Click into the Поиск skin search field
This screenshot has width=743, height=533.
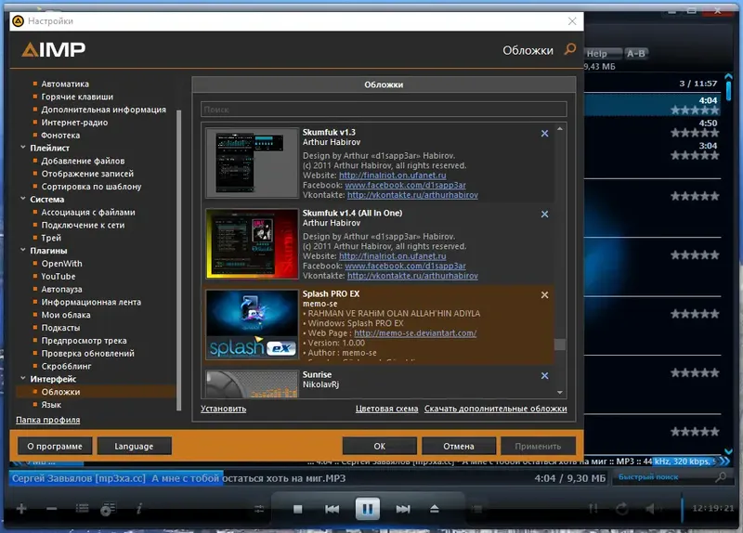coord(384,110)
